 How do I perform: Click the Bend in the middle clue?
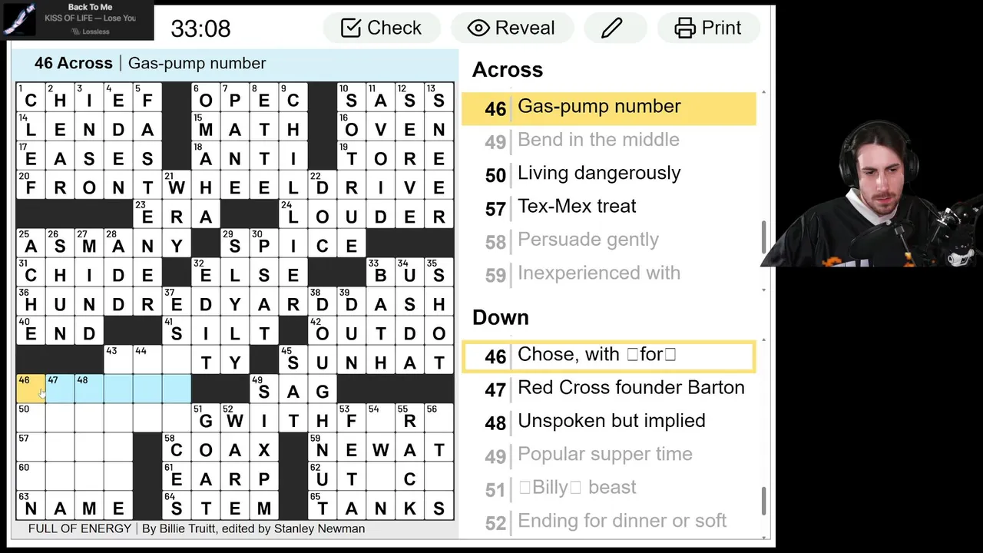597,141
